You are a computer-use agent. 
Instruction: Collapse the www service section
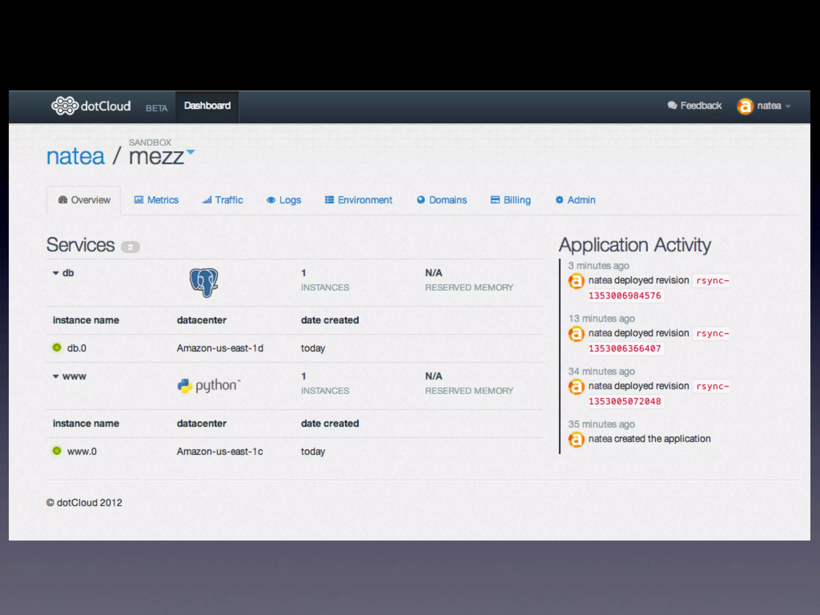pos(56,376)
